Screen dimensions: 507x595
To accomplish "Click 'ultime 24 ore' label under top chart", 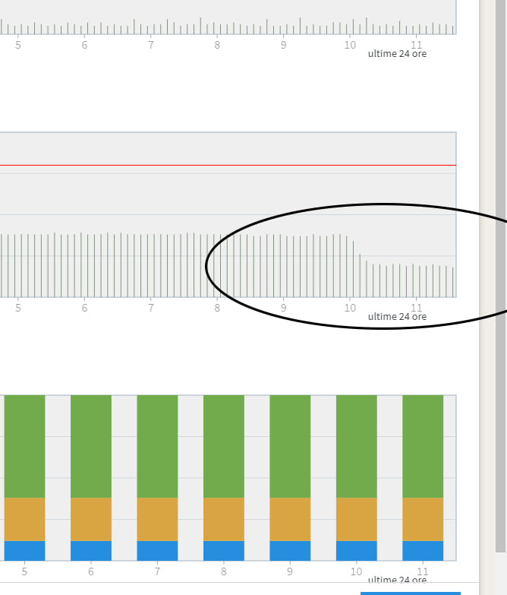I will point(397,54).
